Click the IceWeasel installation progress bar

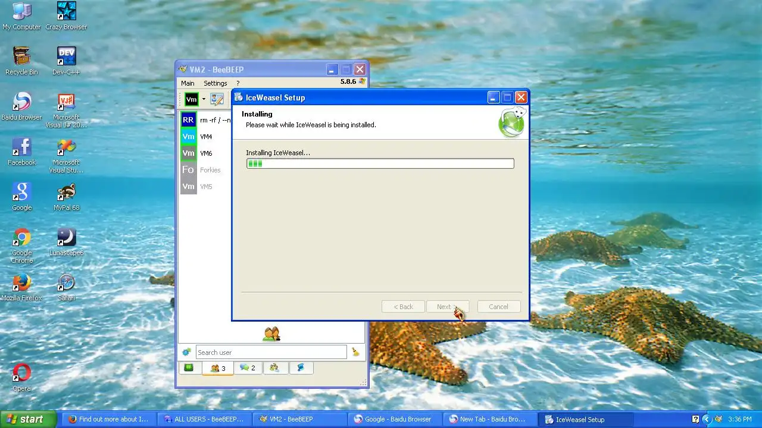380,163
